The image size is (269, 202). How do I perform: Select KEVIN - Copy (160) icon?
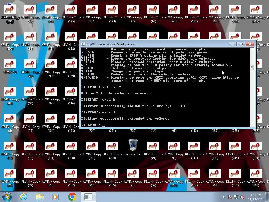71,150
